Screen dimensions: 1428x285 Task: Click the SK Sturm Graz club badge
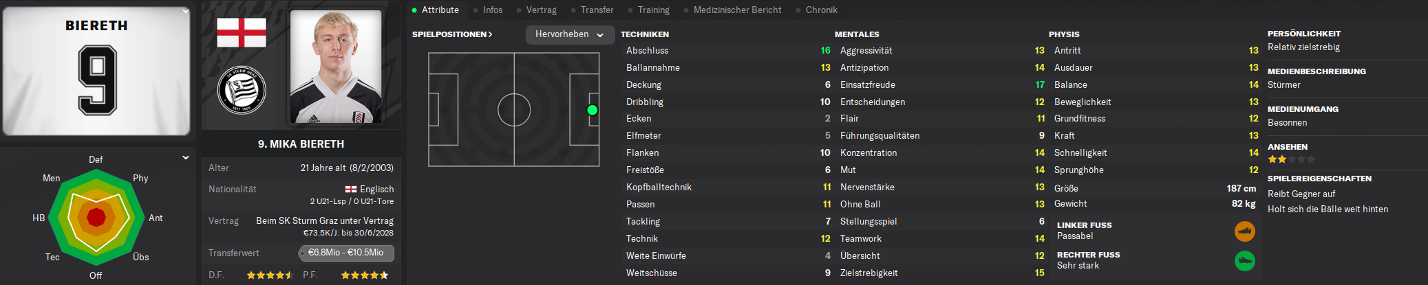(x=242, y=90)
